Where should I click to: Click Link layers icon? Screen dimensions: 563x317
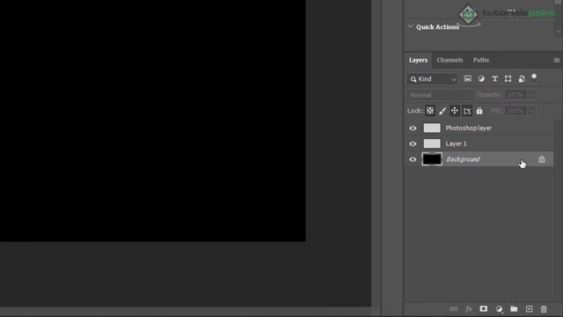454,309
